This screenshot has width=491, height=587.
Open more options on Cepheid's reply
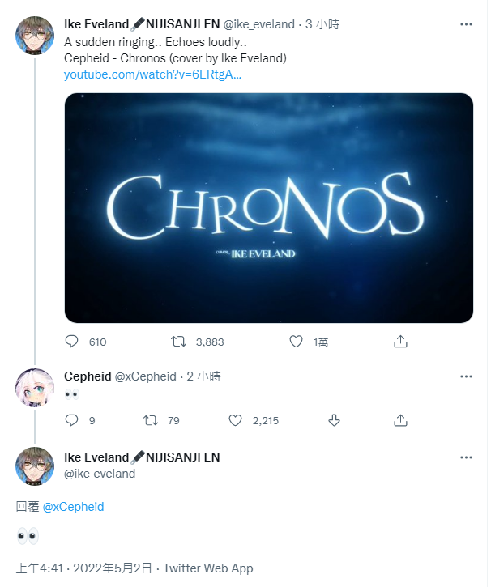click(466, 376)
